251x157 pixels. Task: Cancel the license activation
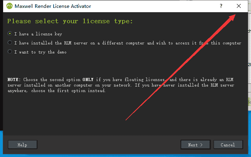(228, 145)
